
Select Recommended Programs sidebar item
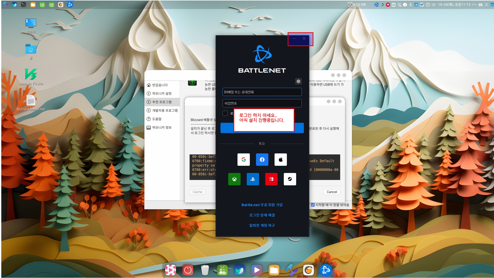[x=162, y=102]
